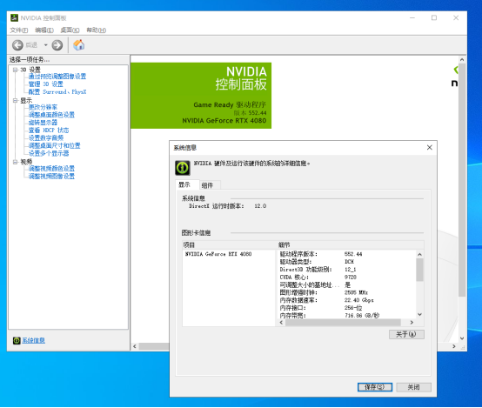Click the 保存(S) button

pyautogui.click(x=375, y=387)
